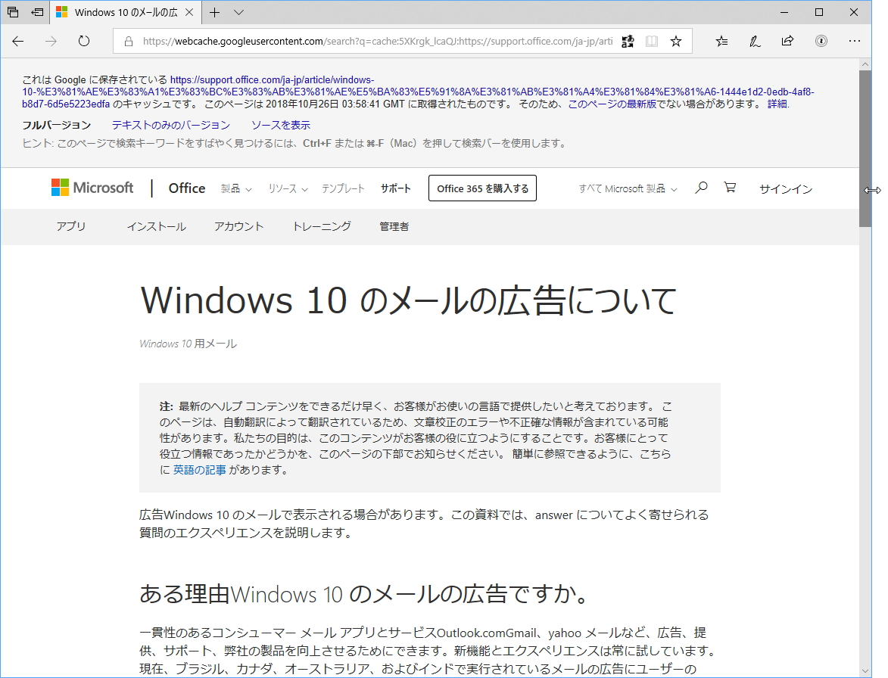888x678 pixels.
Task: Click the Office 365 を購入する button
Action: [482, 188]
